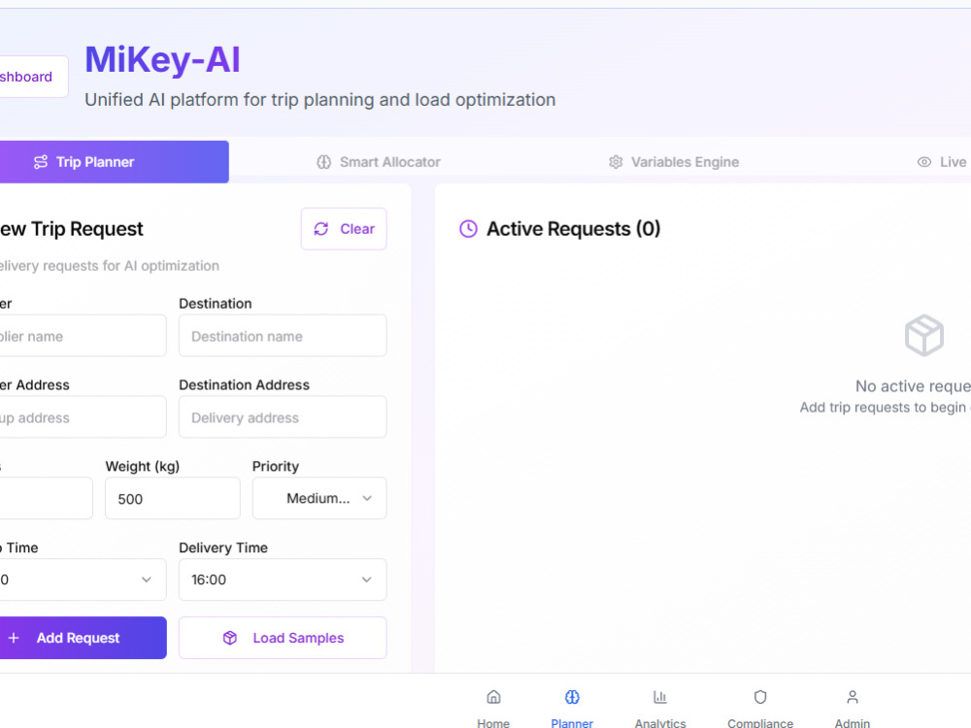Focus the supplier name input field
The width and height of the screenshot is (971, 728).
click(x=83, y=336)
